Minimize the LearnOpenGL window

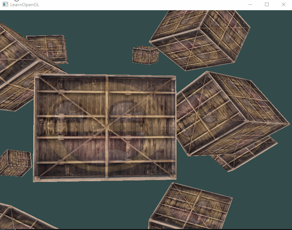click(250, 5)
